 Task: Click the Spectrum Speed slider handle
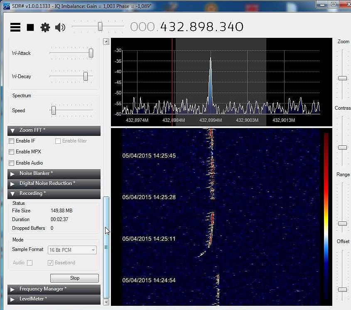tap(53, 111)
